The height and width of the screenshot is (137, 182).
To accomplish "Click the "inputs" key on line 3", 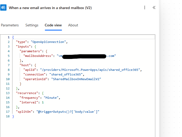I will 23,47.
